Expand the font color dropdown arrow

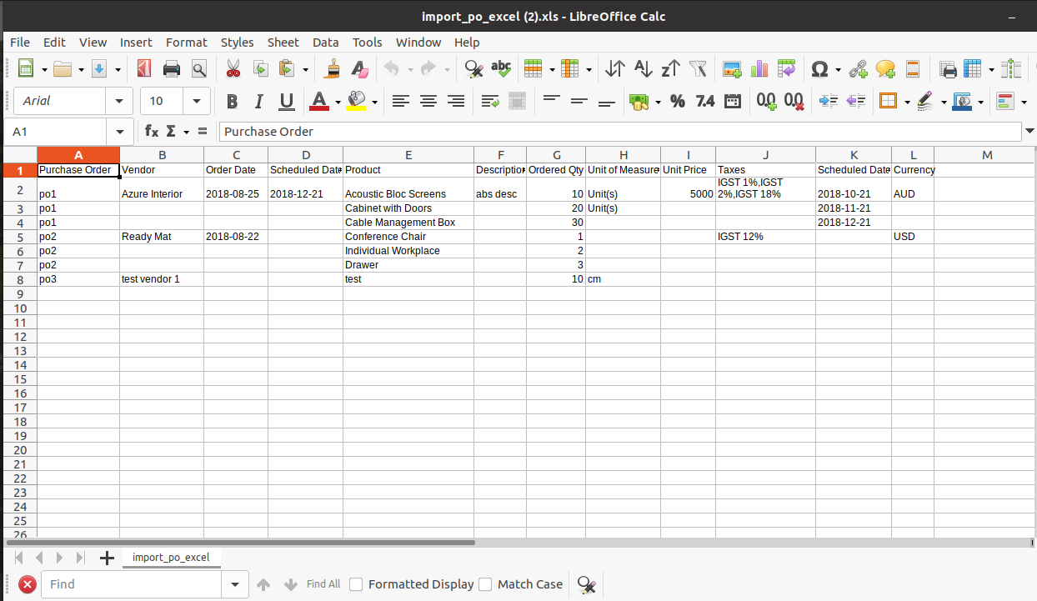338,102
